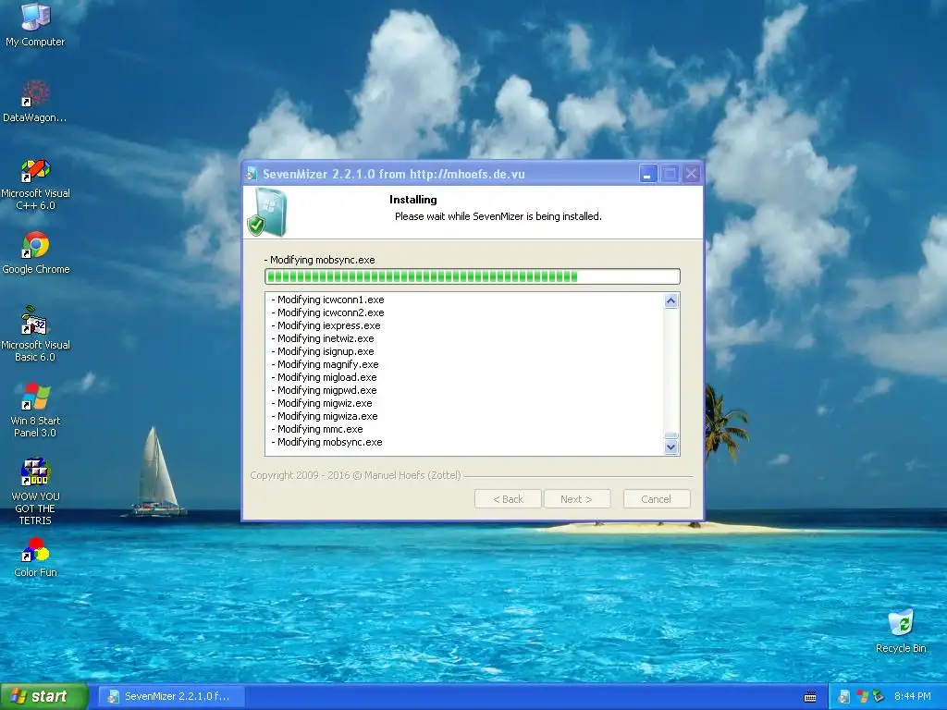Click the < Back button
The height and width of the screenshot is (710, 947).
pyautogui.click(x=508, y=499)
